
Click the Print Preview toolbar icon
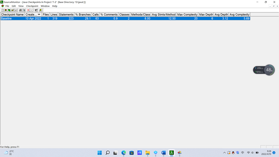coord(24,10)
